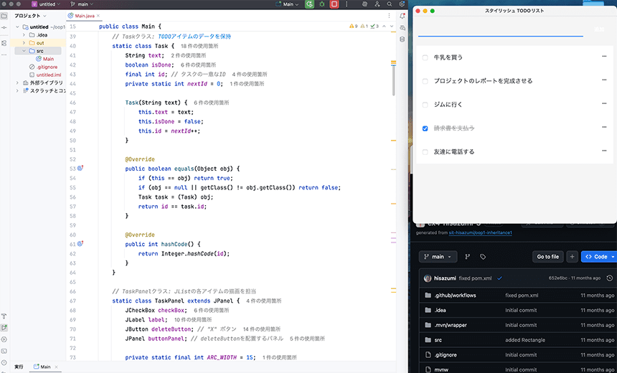This screenshot has height=373, width=617.
Task: Select the Main.java editor tab
Action: click(x=85, y=15)
